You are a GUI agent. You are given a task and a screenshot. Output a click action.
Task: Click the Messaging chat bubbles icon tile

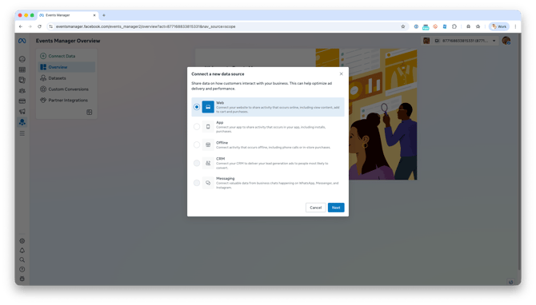point(208,183)
